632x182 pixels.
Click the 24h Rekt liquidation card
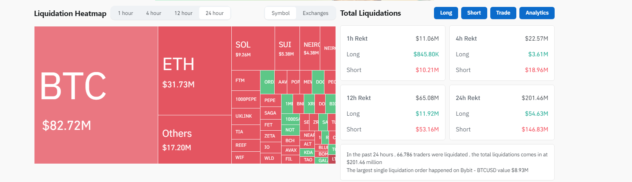[x=501, y=113]
